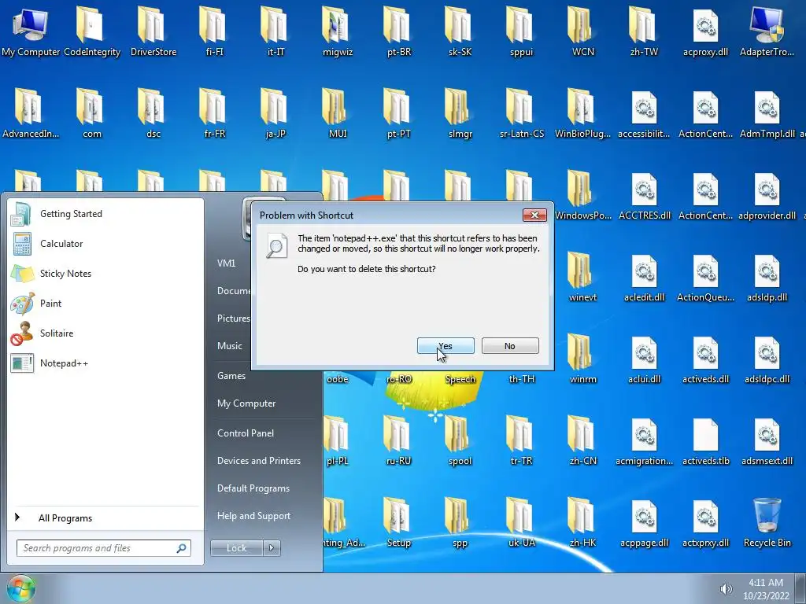Open the shutdown options arrow beside Lock
Image resolution: width=806 pixels, height=604 pixels.
[x=272, y=548]
